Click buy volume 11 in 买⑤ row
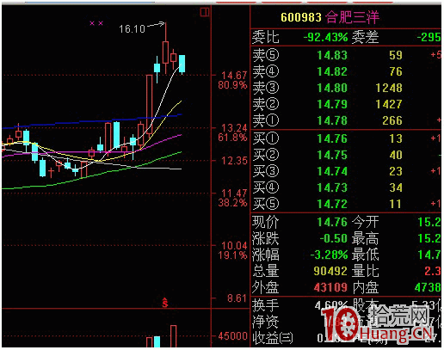This screenshot has height=350, width=444. pyautogui.click(x=396, y=204)
